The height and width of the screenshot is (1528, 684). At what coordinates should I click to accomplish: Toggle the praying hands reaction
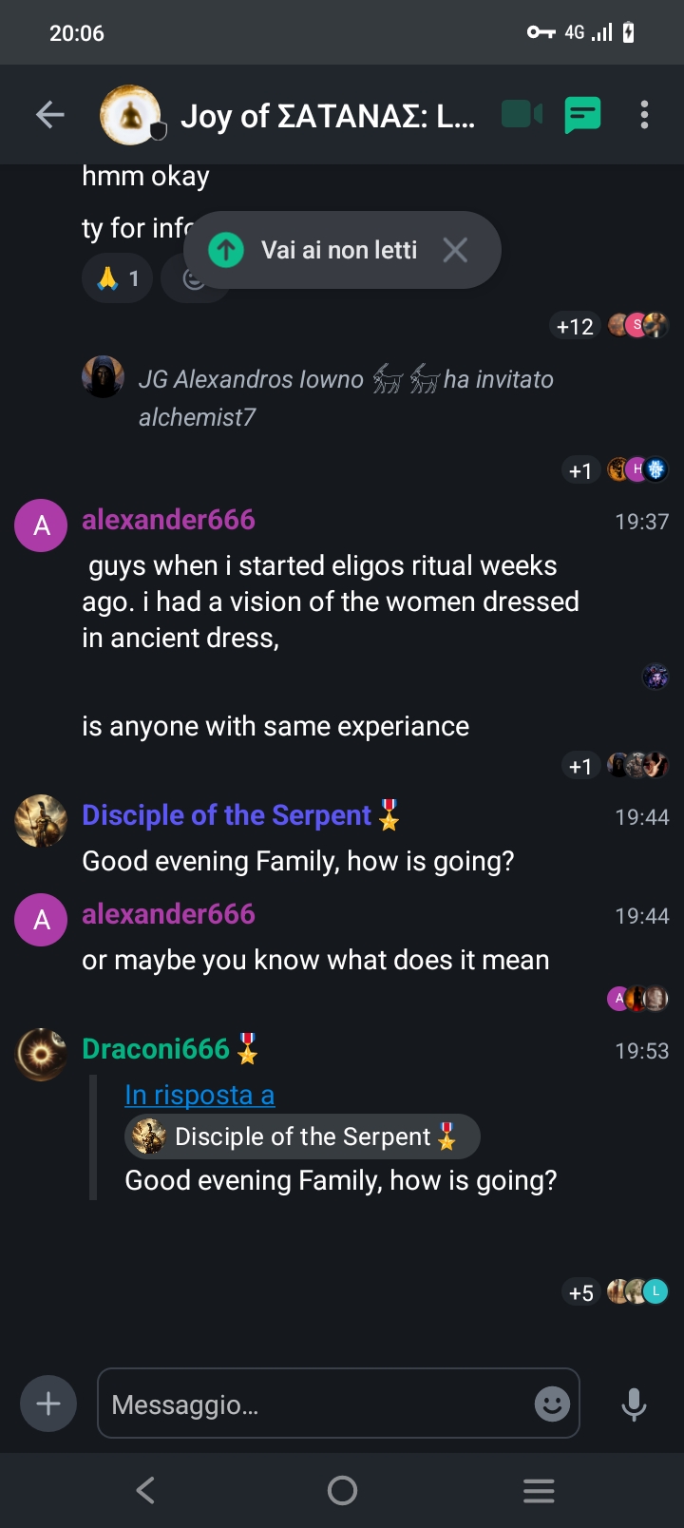coord(119,278)
